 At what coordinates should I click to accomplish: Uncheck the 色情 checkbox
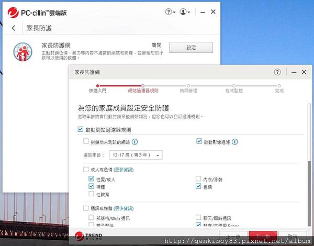[198, 186]
